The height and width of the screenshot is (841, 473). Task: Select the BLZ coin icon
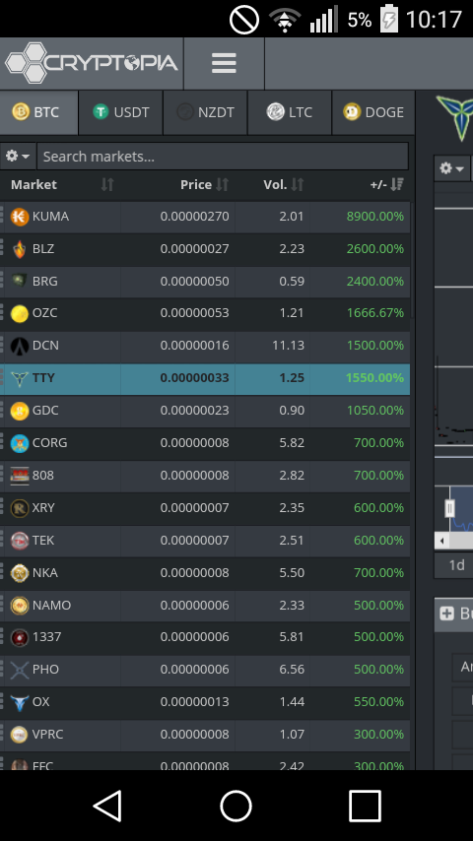click(x=20, y=249)
